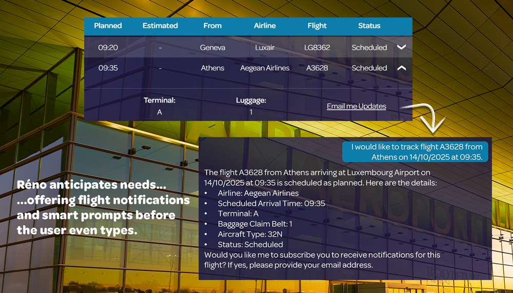Select flight number LG8362 in table
This screenshot has width=513, height=293.
point(317,47)
